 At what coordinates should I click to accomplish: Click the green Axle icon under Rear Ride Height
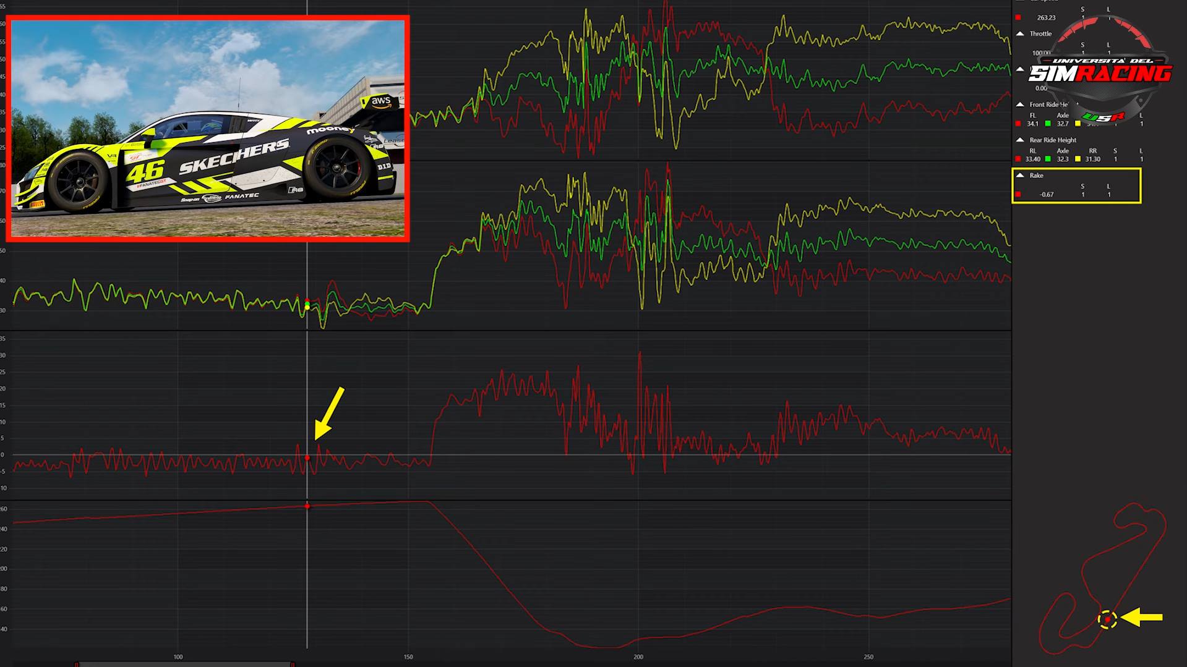[x=1047, y=158]
